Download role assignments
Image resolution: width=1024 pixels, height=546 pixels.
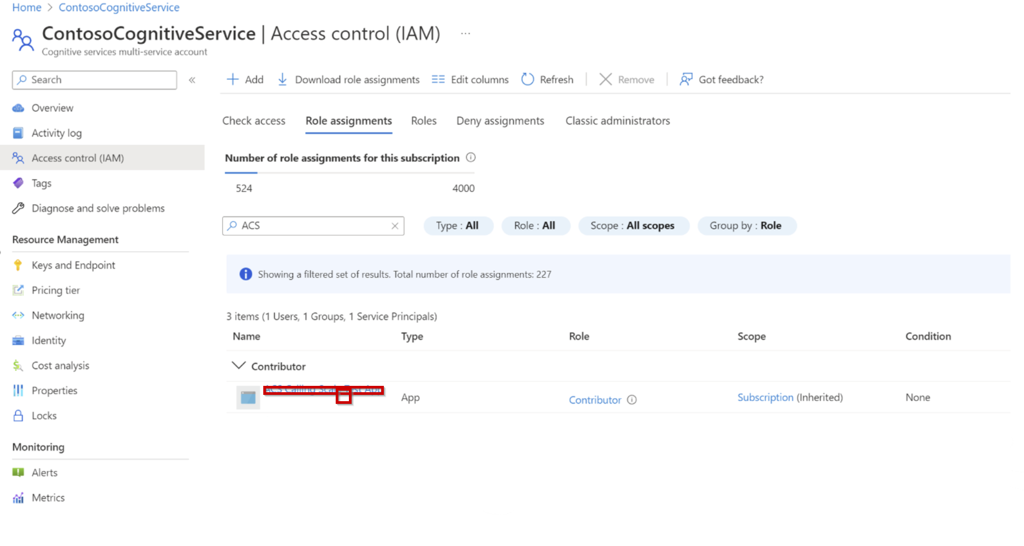[348, 79]
